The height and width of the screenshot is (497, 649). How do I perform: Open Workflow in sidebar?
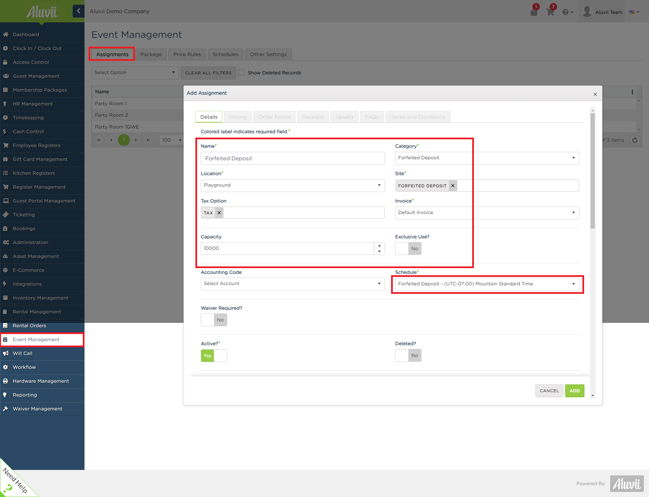(x=42, y=367)
